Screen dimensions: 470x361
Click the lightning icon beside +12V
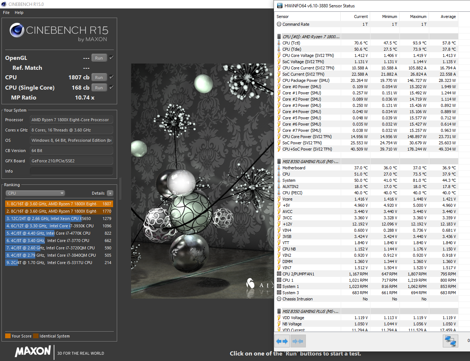(x=279, y=224)
